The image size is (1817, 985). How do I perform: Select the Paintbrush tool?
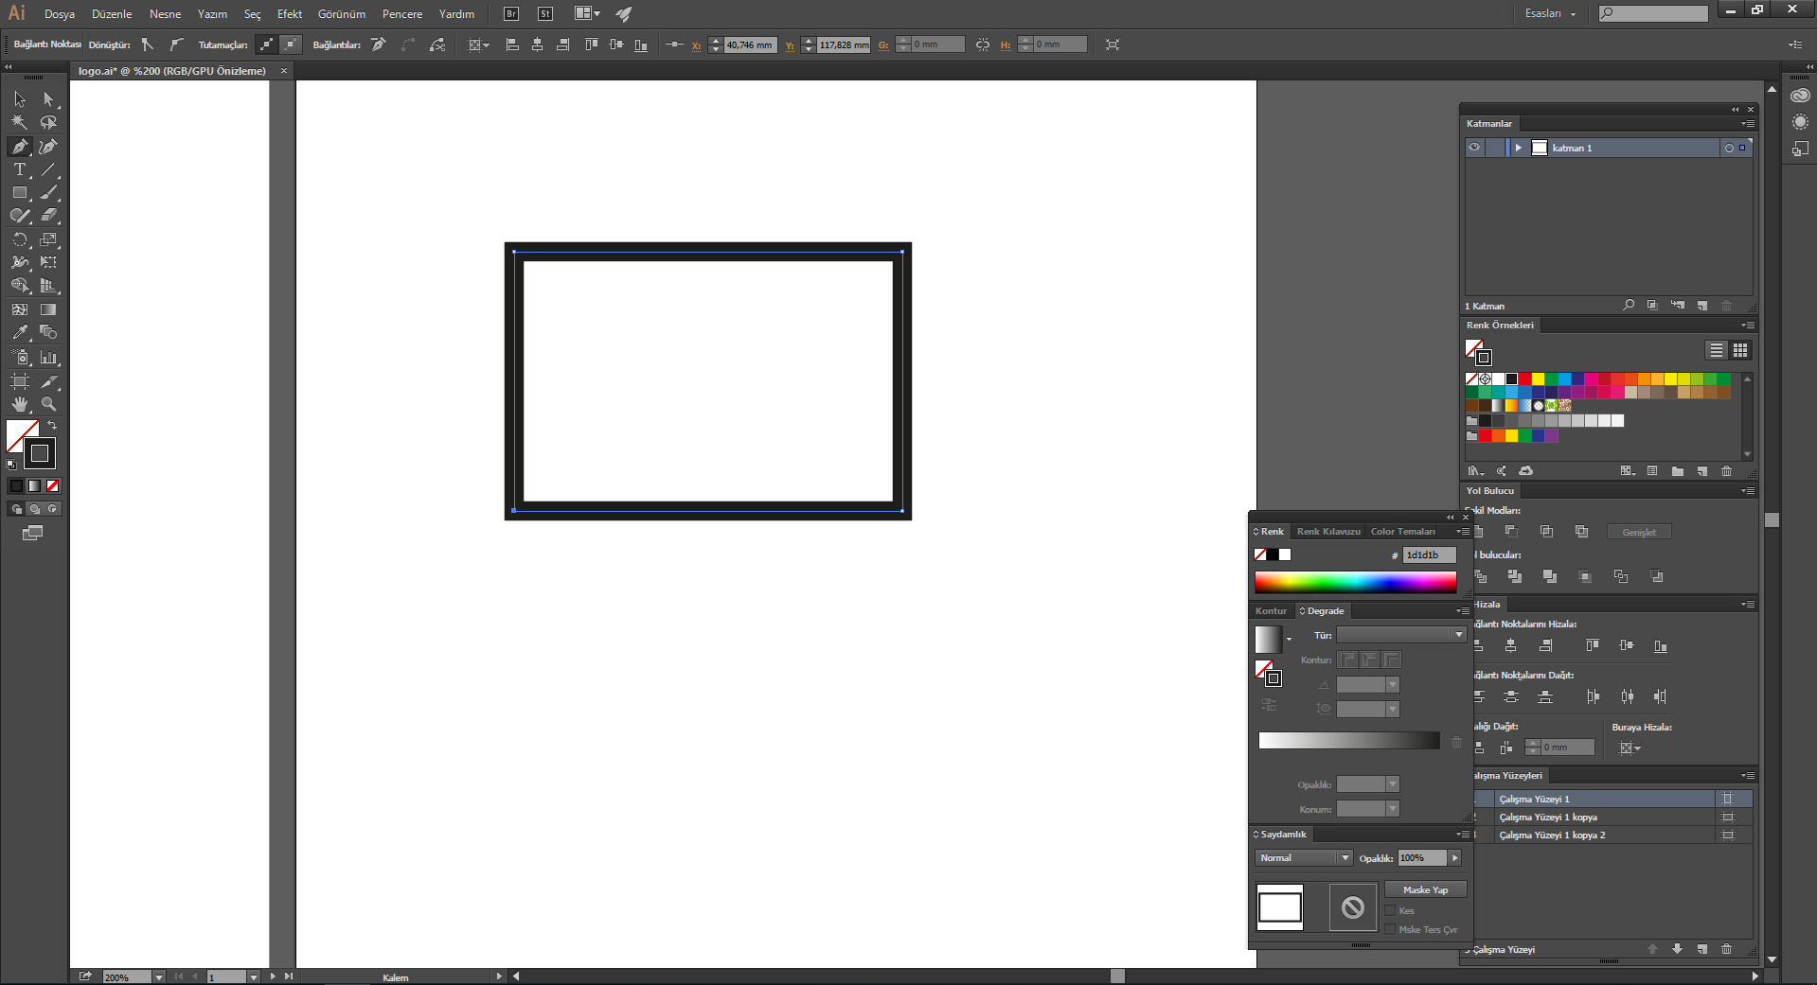48,192
